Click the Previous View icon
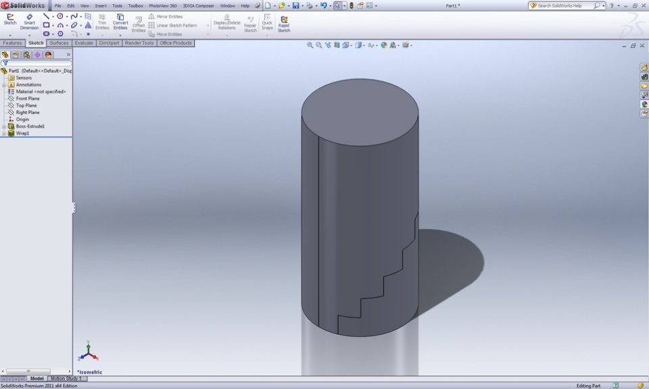The width and height of the screenshot is (649, 389). pyautogui.click(x=328, y=45)
